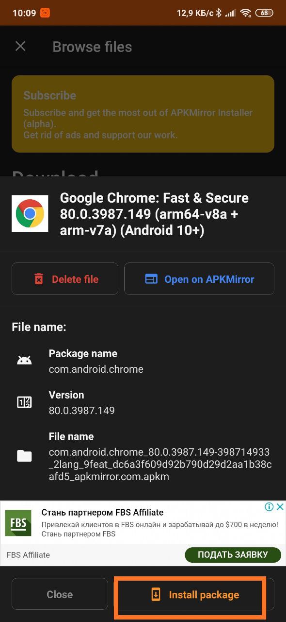
Task: Tap the blue APKMirror browser window icon
Action: point(152,279)
